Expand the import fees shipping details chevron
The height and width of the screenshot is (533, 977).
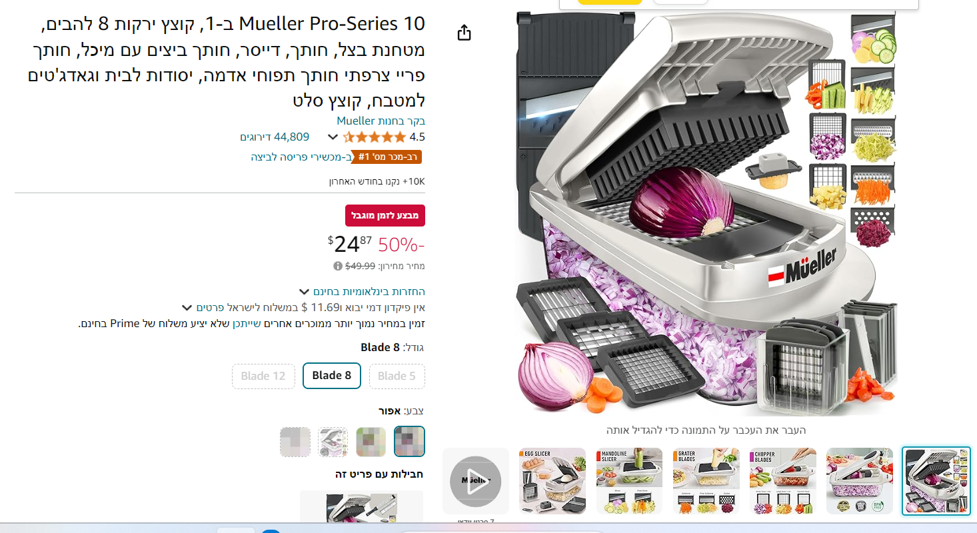tap(187, 308)
